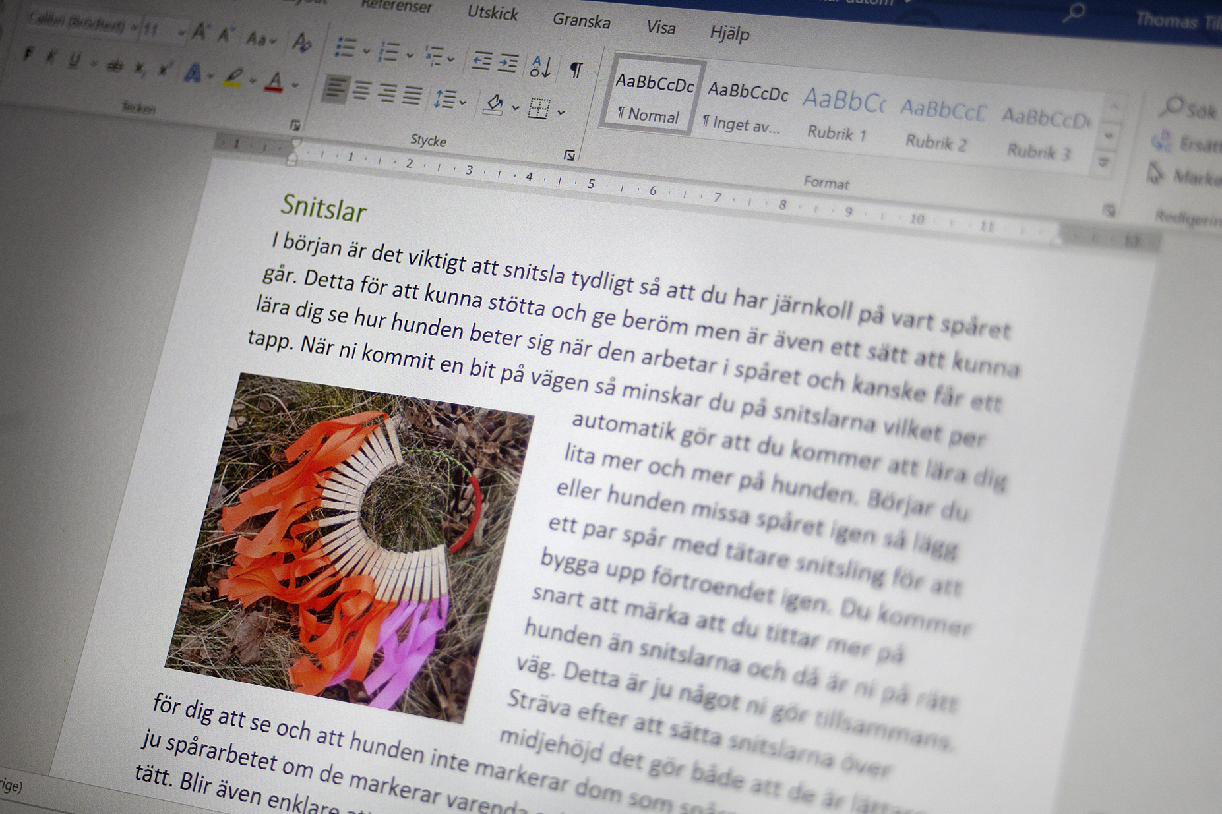This screenshot has width=1222, height=814.
Task: Insert numbered list
Action: 389,51
